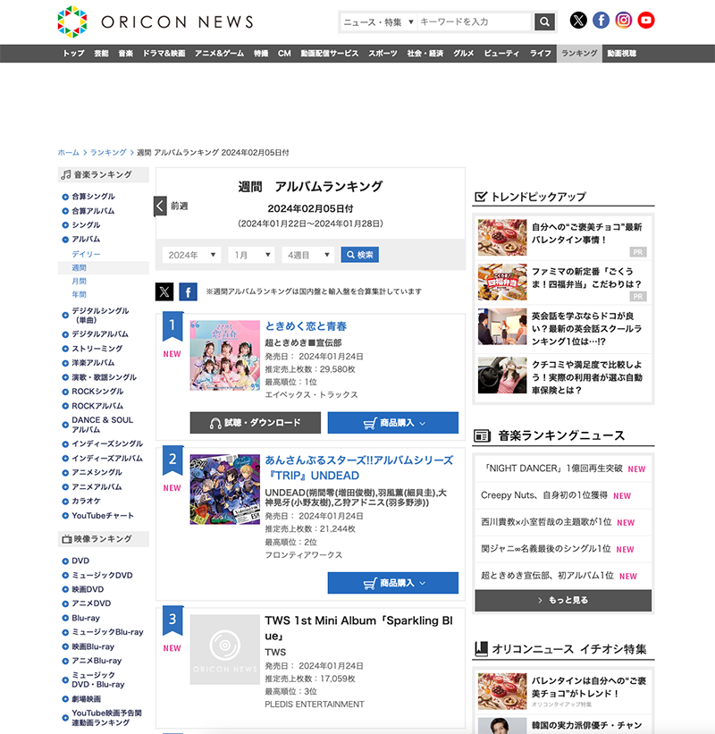The image size is (715, 734).
Task: Click ホーム breadcrumb link
Action: (68, 153)
